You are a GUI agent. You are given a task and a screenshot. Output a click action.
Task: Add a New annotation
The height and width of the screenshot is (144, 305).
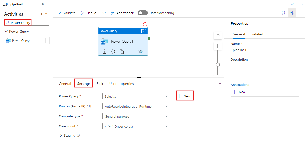click(239, 92)
